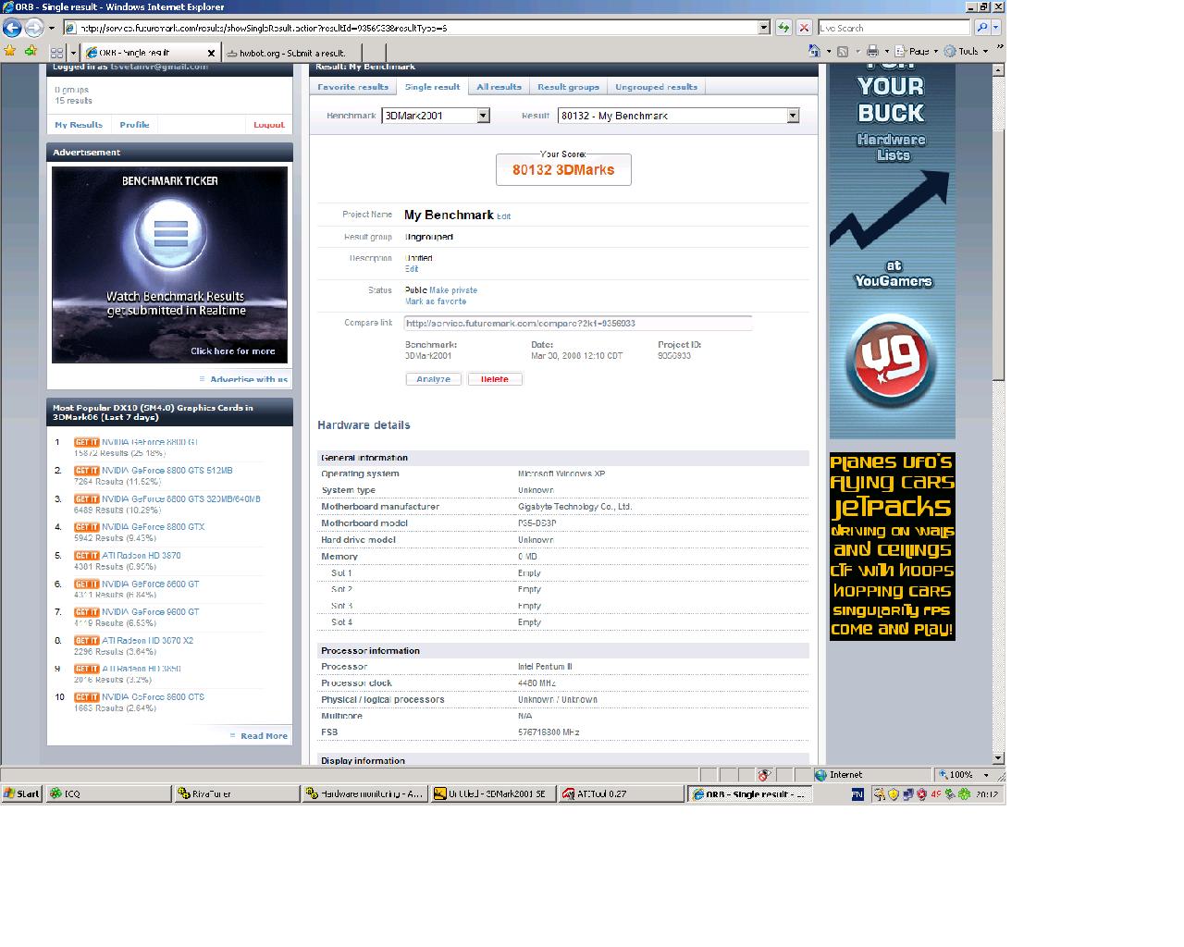Open the Favorites Center star icon
1184x947 pixels.
click(10, 51)
